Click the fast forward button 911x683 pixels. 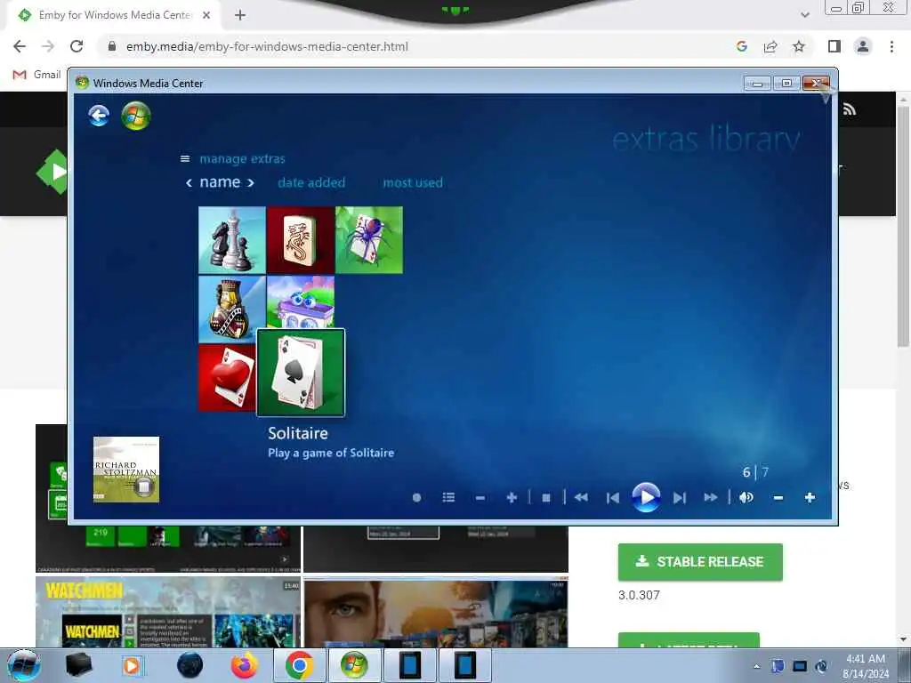pos(711,498)
